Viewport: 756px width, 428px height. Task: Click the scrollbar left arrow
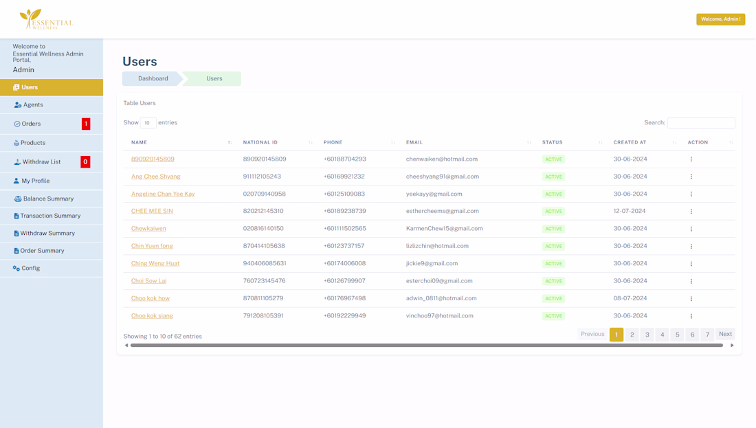[126, 345]
